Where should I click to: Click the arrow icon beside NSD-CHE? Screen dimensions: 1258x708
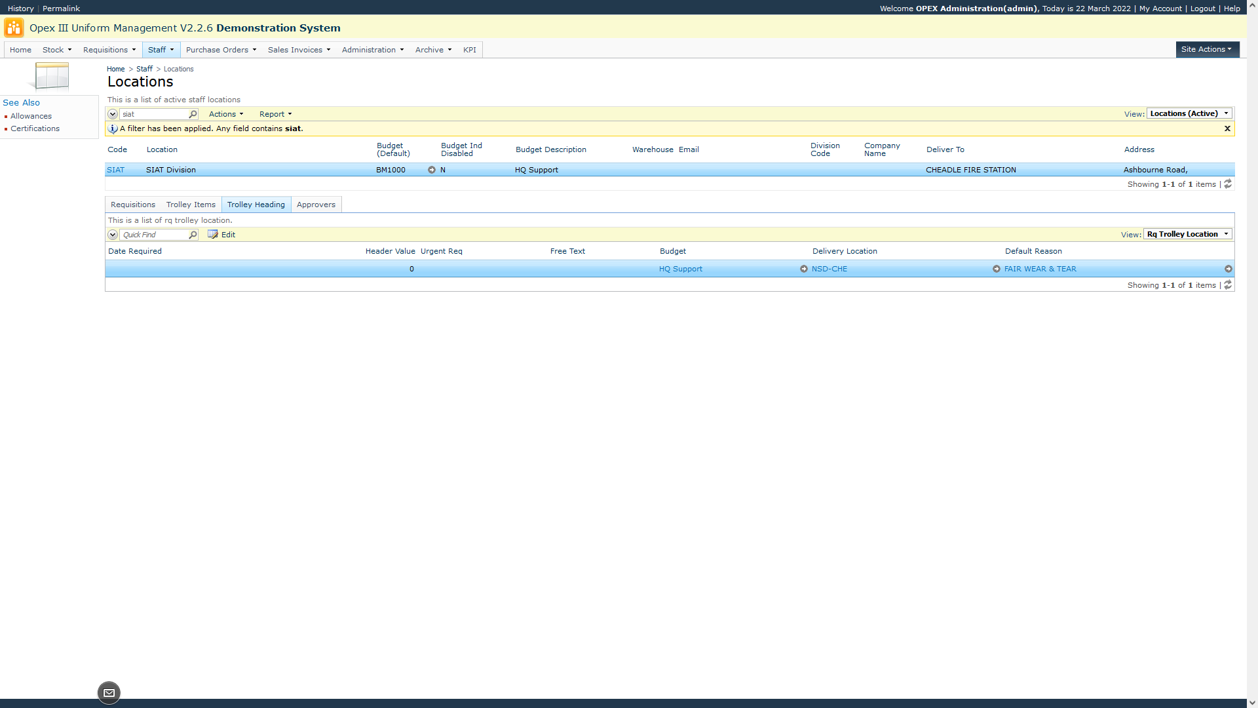pyautogui.click(x=804, y=269)
